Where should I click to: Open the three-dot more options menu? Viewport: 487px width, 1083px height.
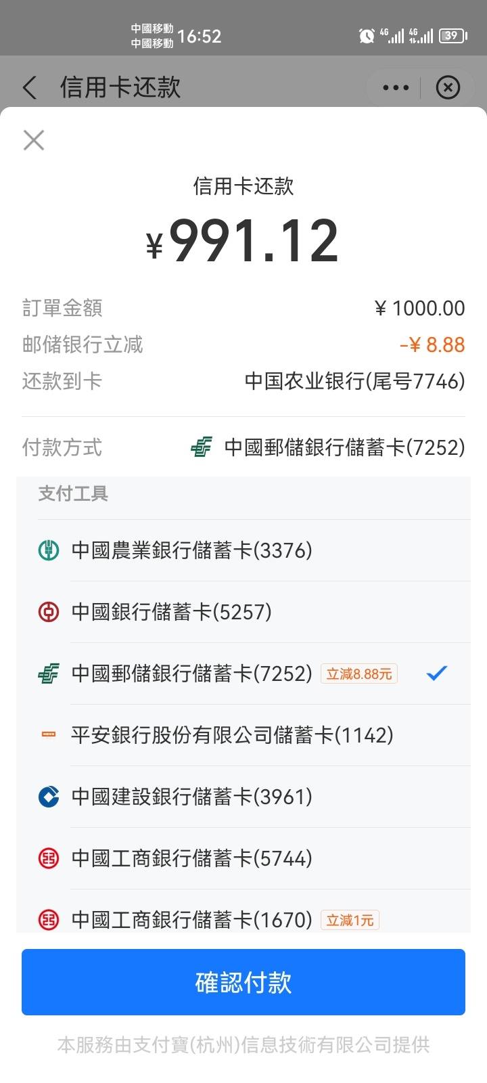coord(396,88)
